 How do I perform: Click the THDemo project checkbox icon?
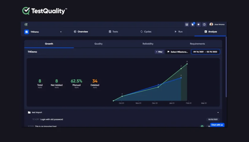click(x=27, y=32)
